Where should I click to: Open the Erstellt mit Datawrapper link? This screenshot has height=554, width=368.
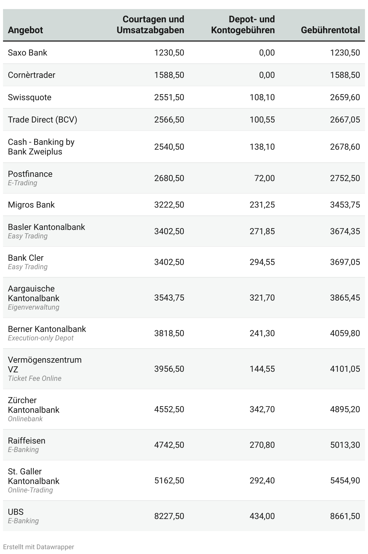point(38,547)
